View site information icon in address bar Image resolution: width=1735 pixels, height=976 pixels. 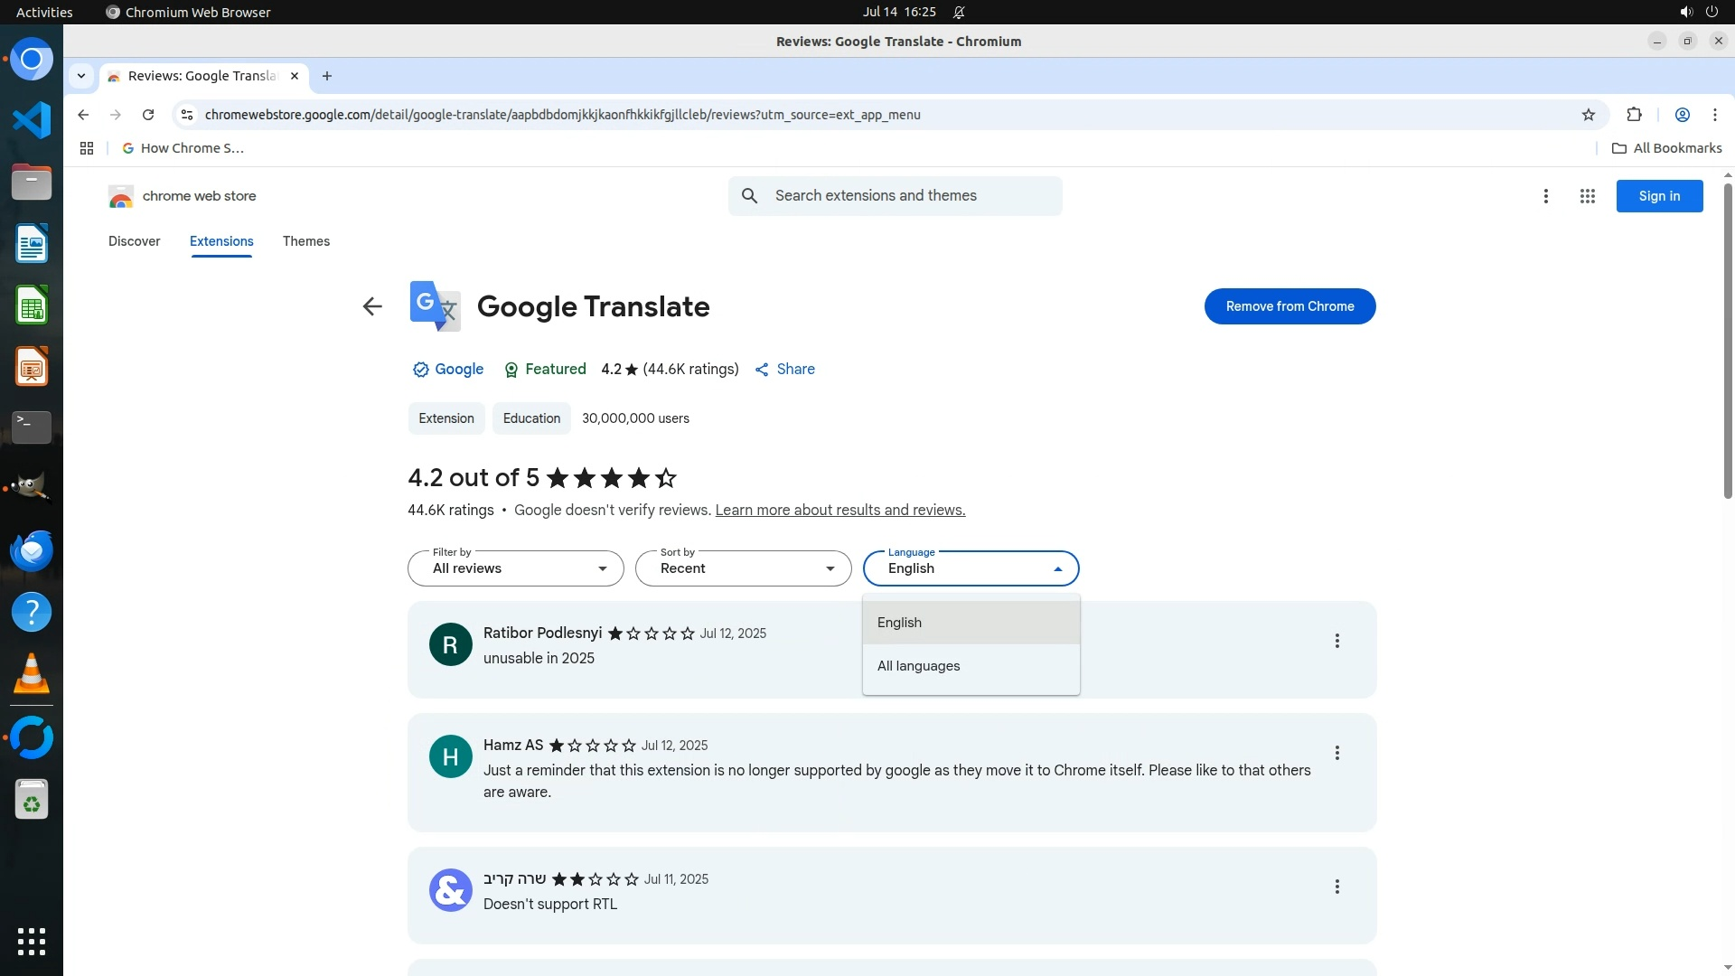coord(187,115)
